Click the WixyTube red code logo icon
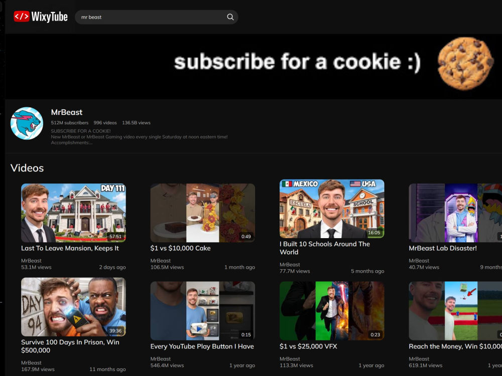Viewport: 502px width, 376px height. click(x=22, y=17)
